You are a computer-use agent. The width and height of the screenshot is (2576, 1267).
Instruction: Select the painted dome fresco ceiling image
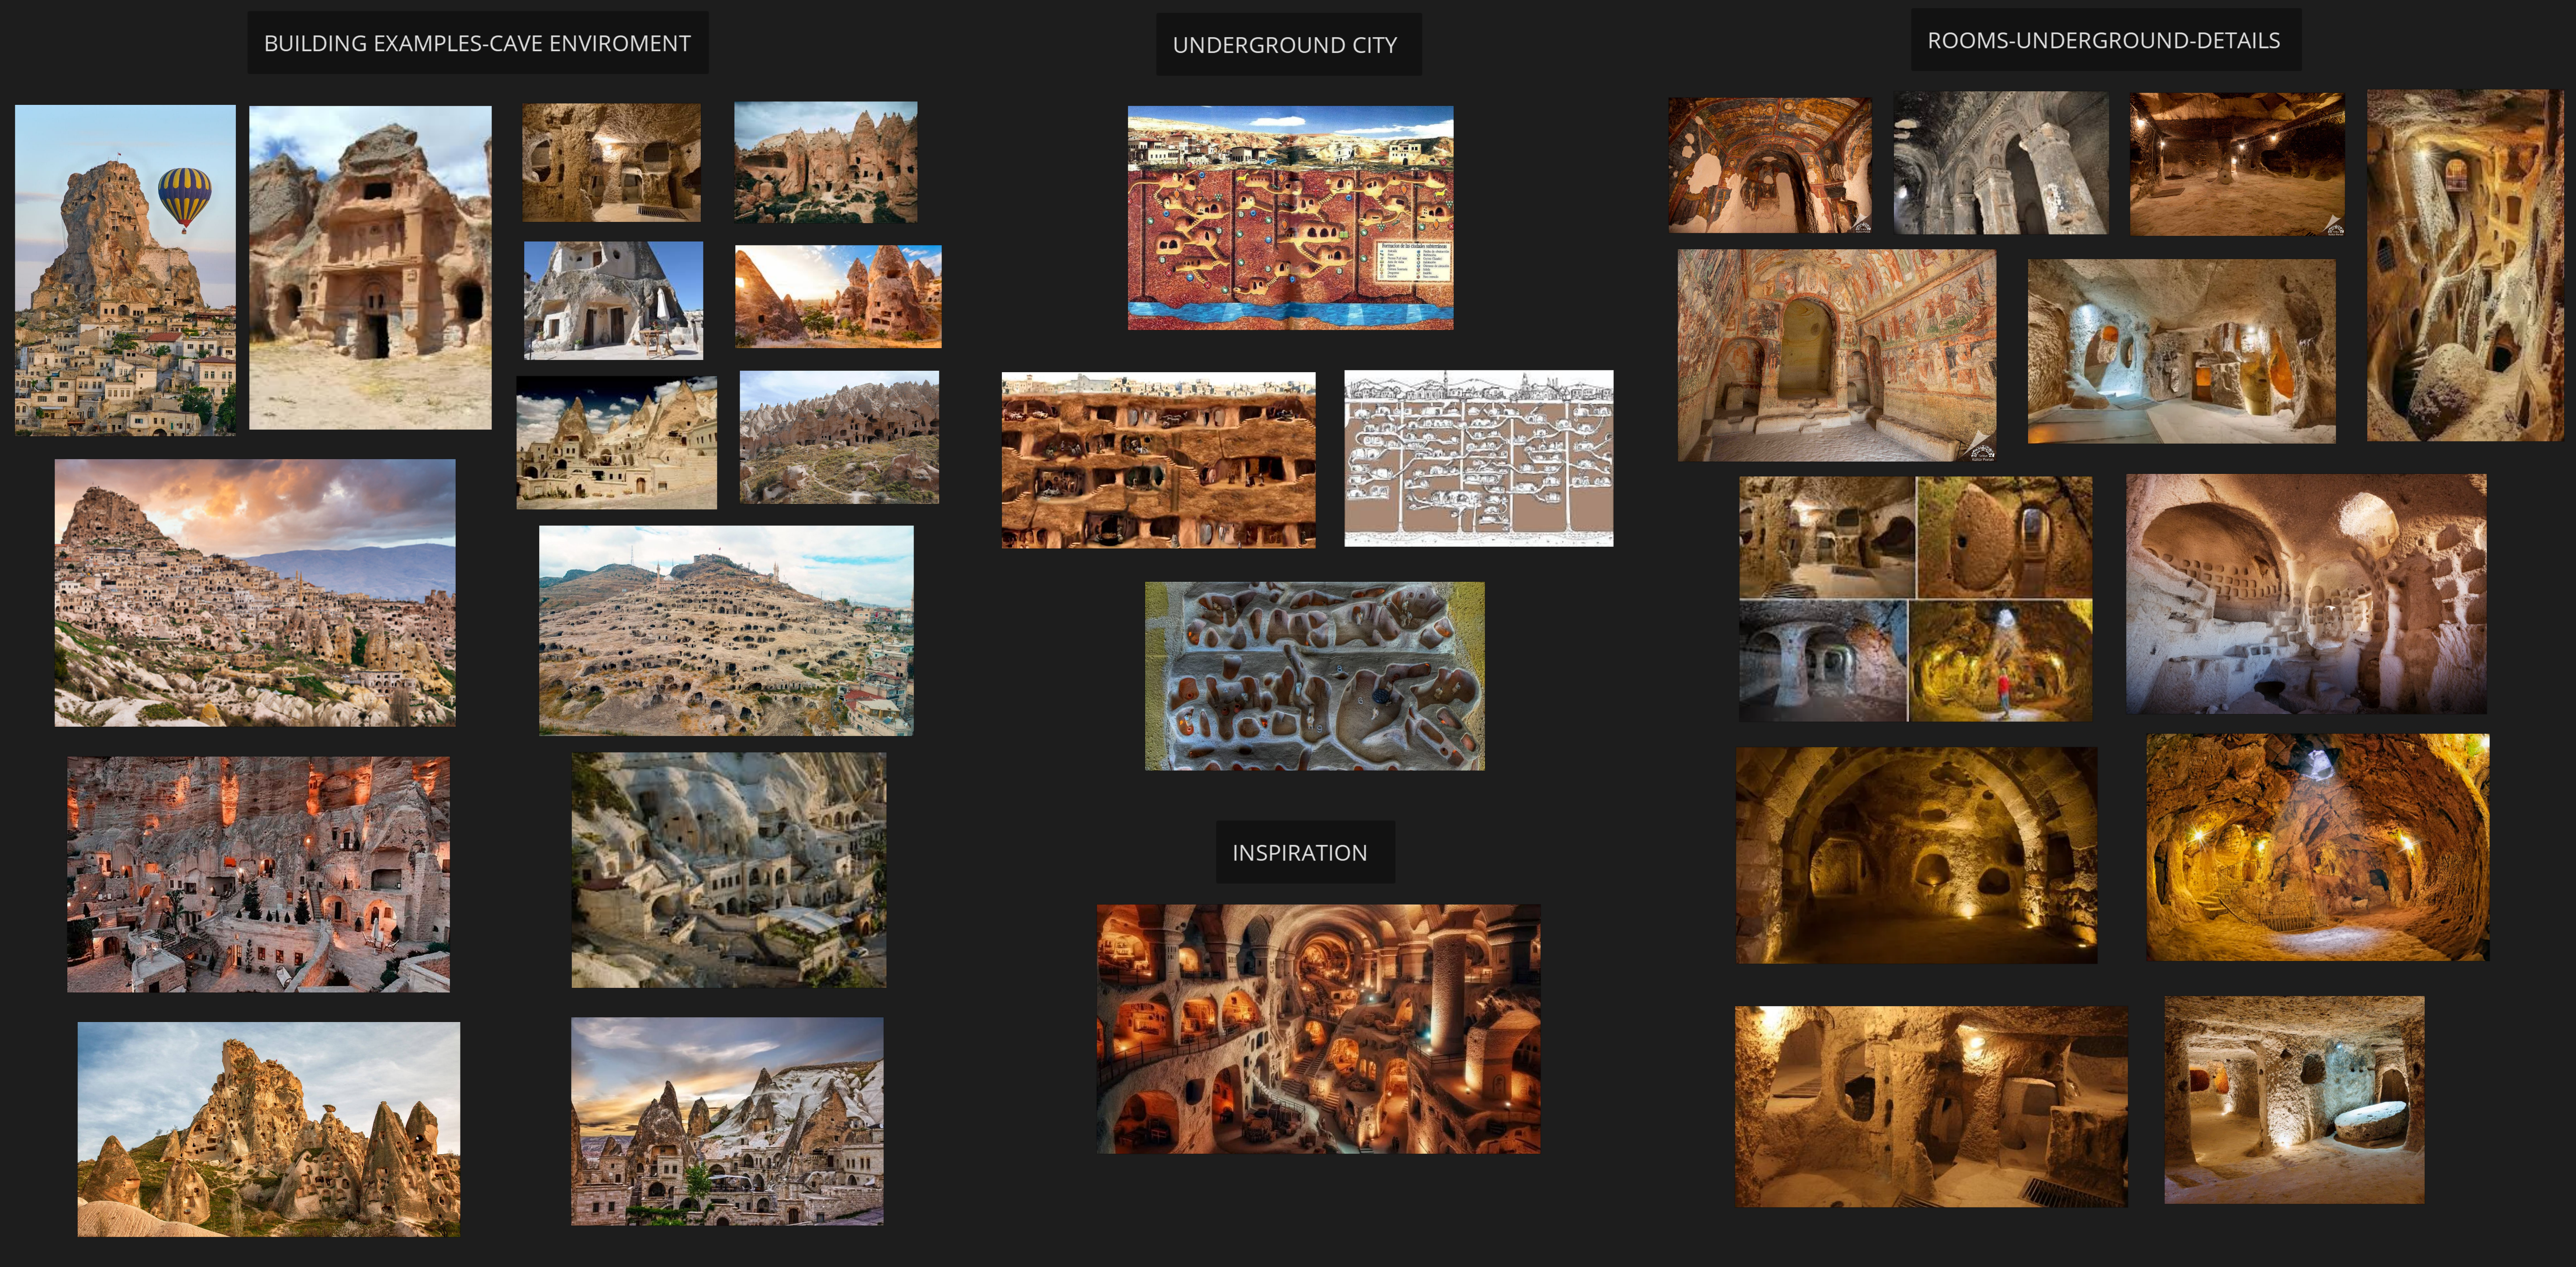pyautogui.click(x=1769, y=165)
